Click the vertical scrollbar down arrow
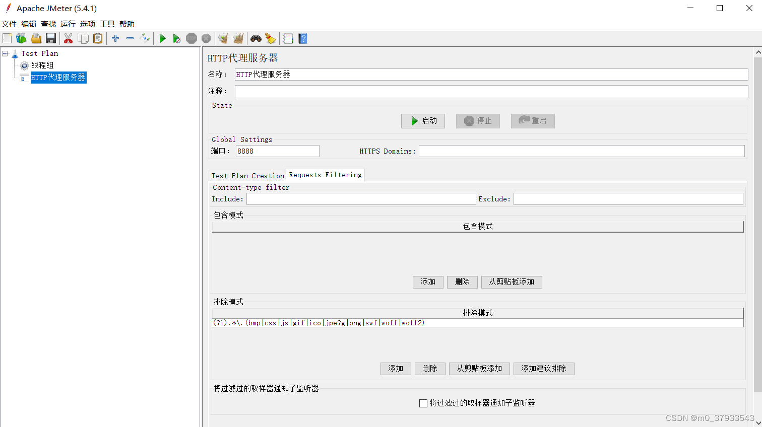Image resolution: width=762 pixels, height=427 pixels. pyautogui.click(x=758, y=423)
